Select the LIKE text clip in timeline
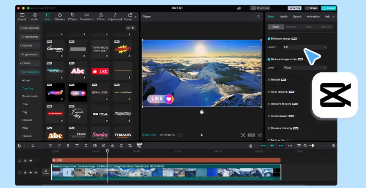 166,160
